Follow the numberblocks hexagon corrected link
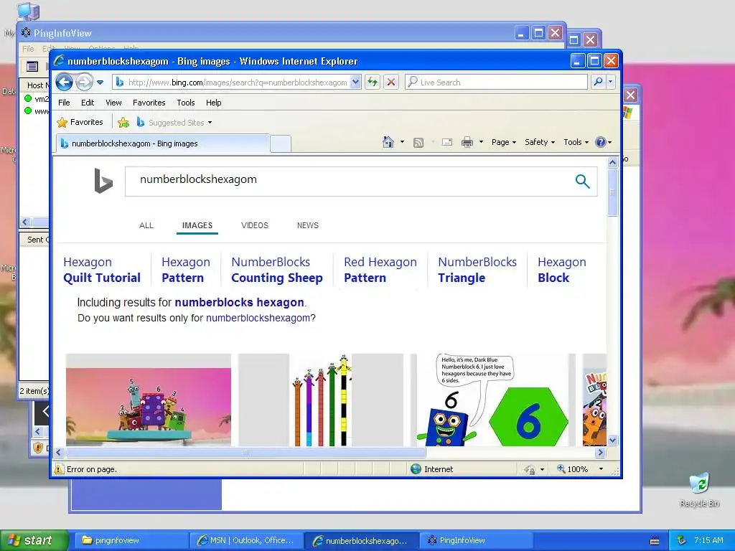The height and width of the screenshot is (551, 735). tap(239, 303)
